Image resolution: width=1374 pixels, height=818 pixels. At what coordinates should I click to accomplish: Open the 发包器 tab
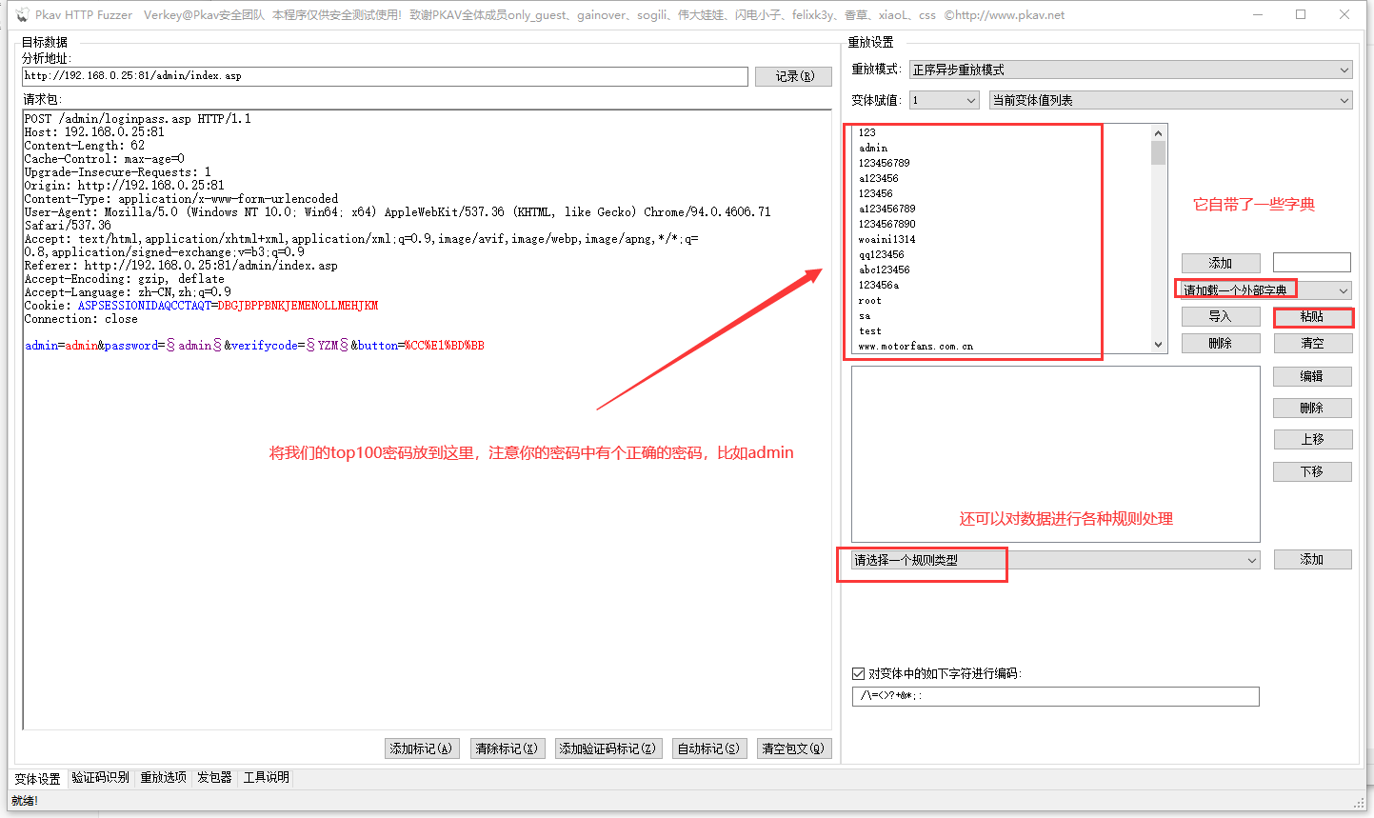coord(214,777)
